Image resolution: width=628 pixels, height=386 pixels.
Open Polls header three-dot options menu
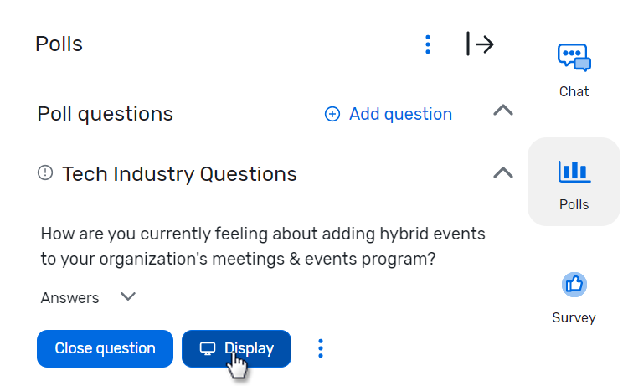tap(428, 44)
